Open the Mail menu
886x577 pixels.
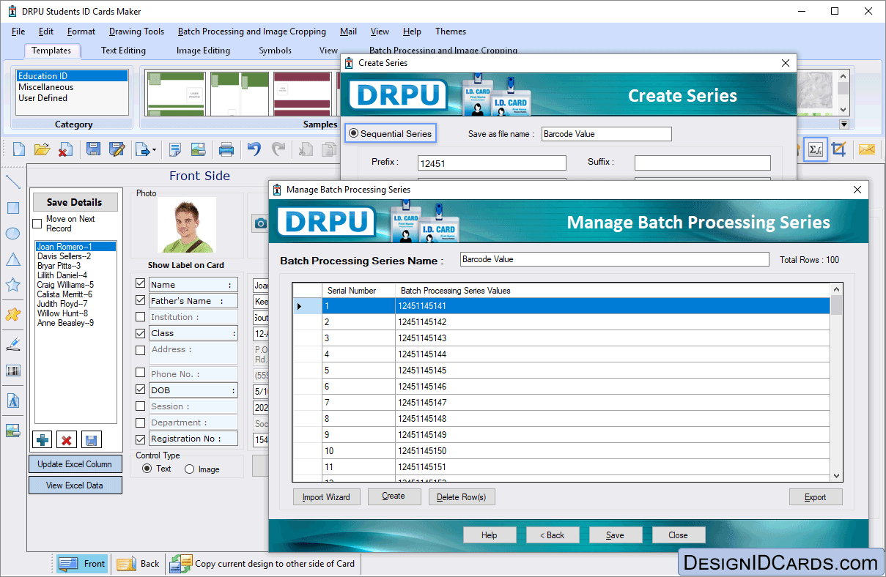click(x=348, y=31)
